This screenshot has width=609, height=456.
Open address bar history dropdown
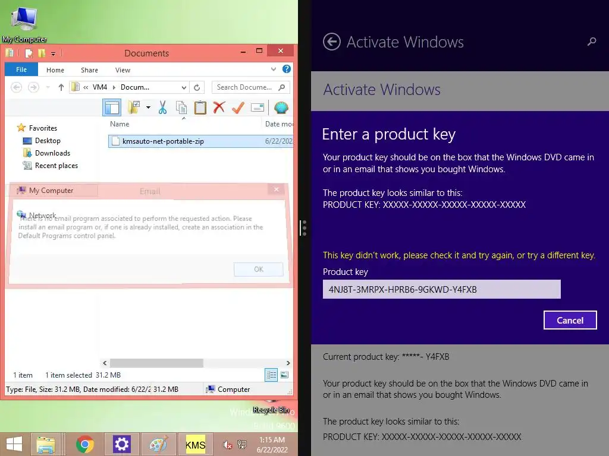coord(184,88)
